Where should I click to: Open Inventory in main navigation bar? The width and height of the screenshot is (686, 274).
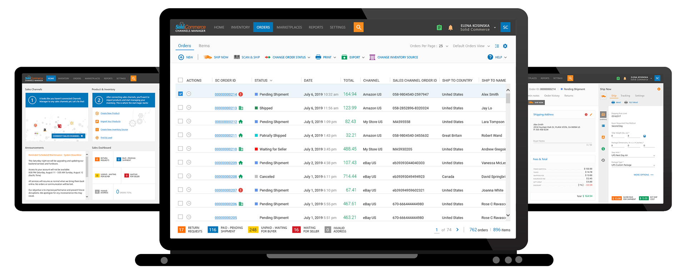[240, 27]
